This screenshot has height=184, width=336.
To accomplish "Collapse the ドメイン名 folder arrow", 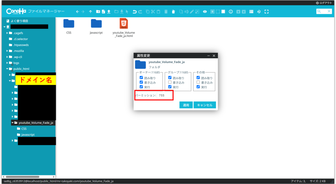I will 10,81.
